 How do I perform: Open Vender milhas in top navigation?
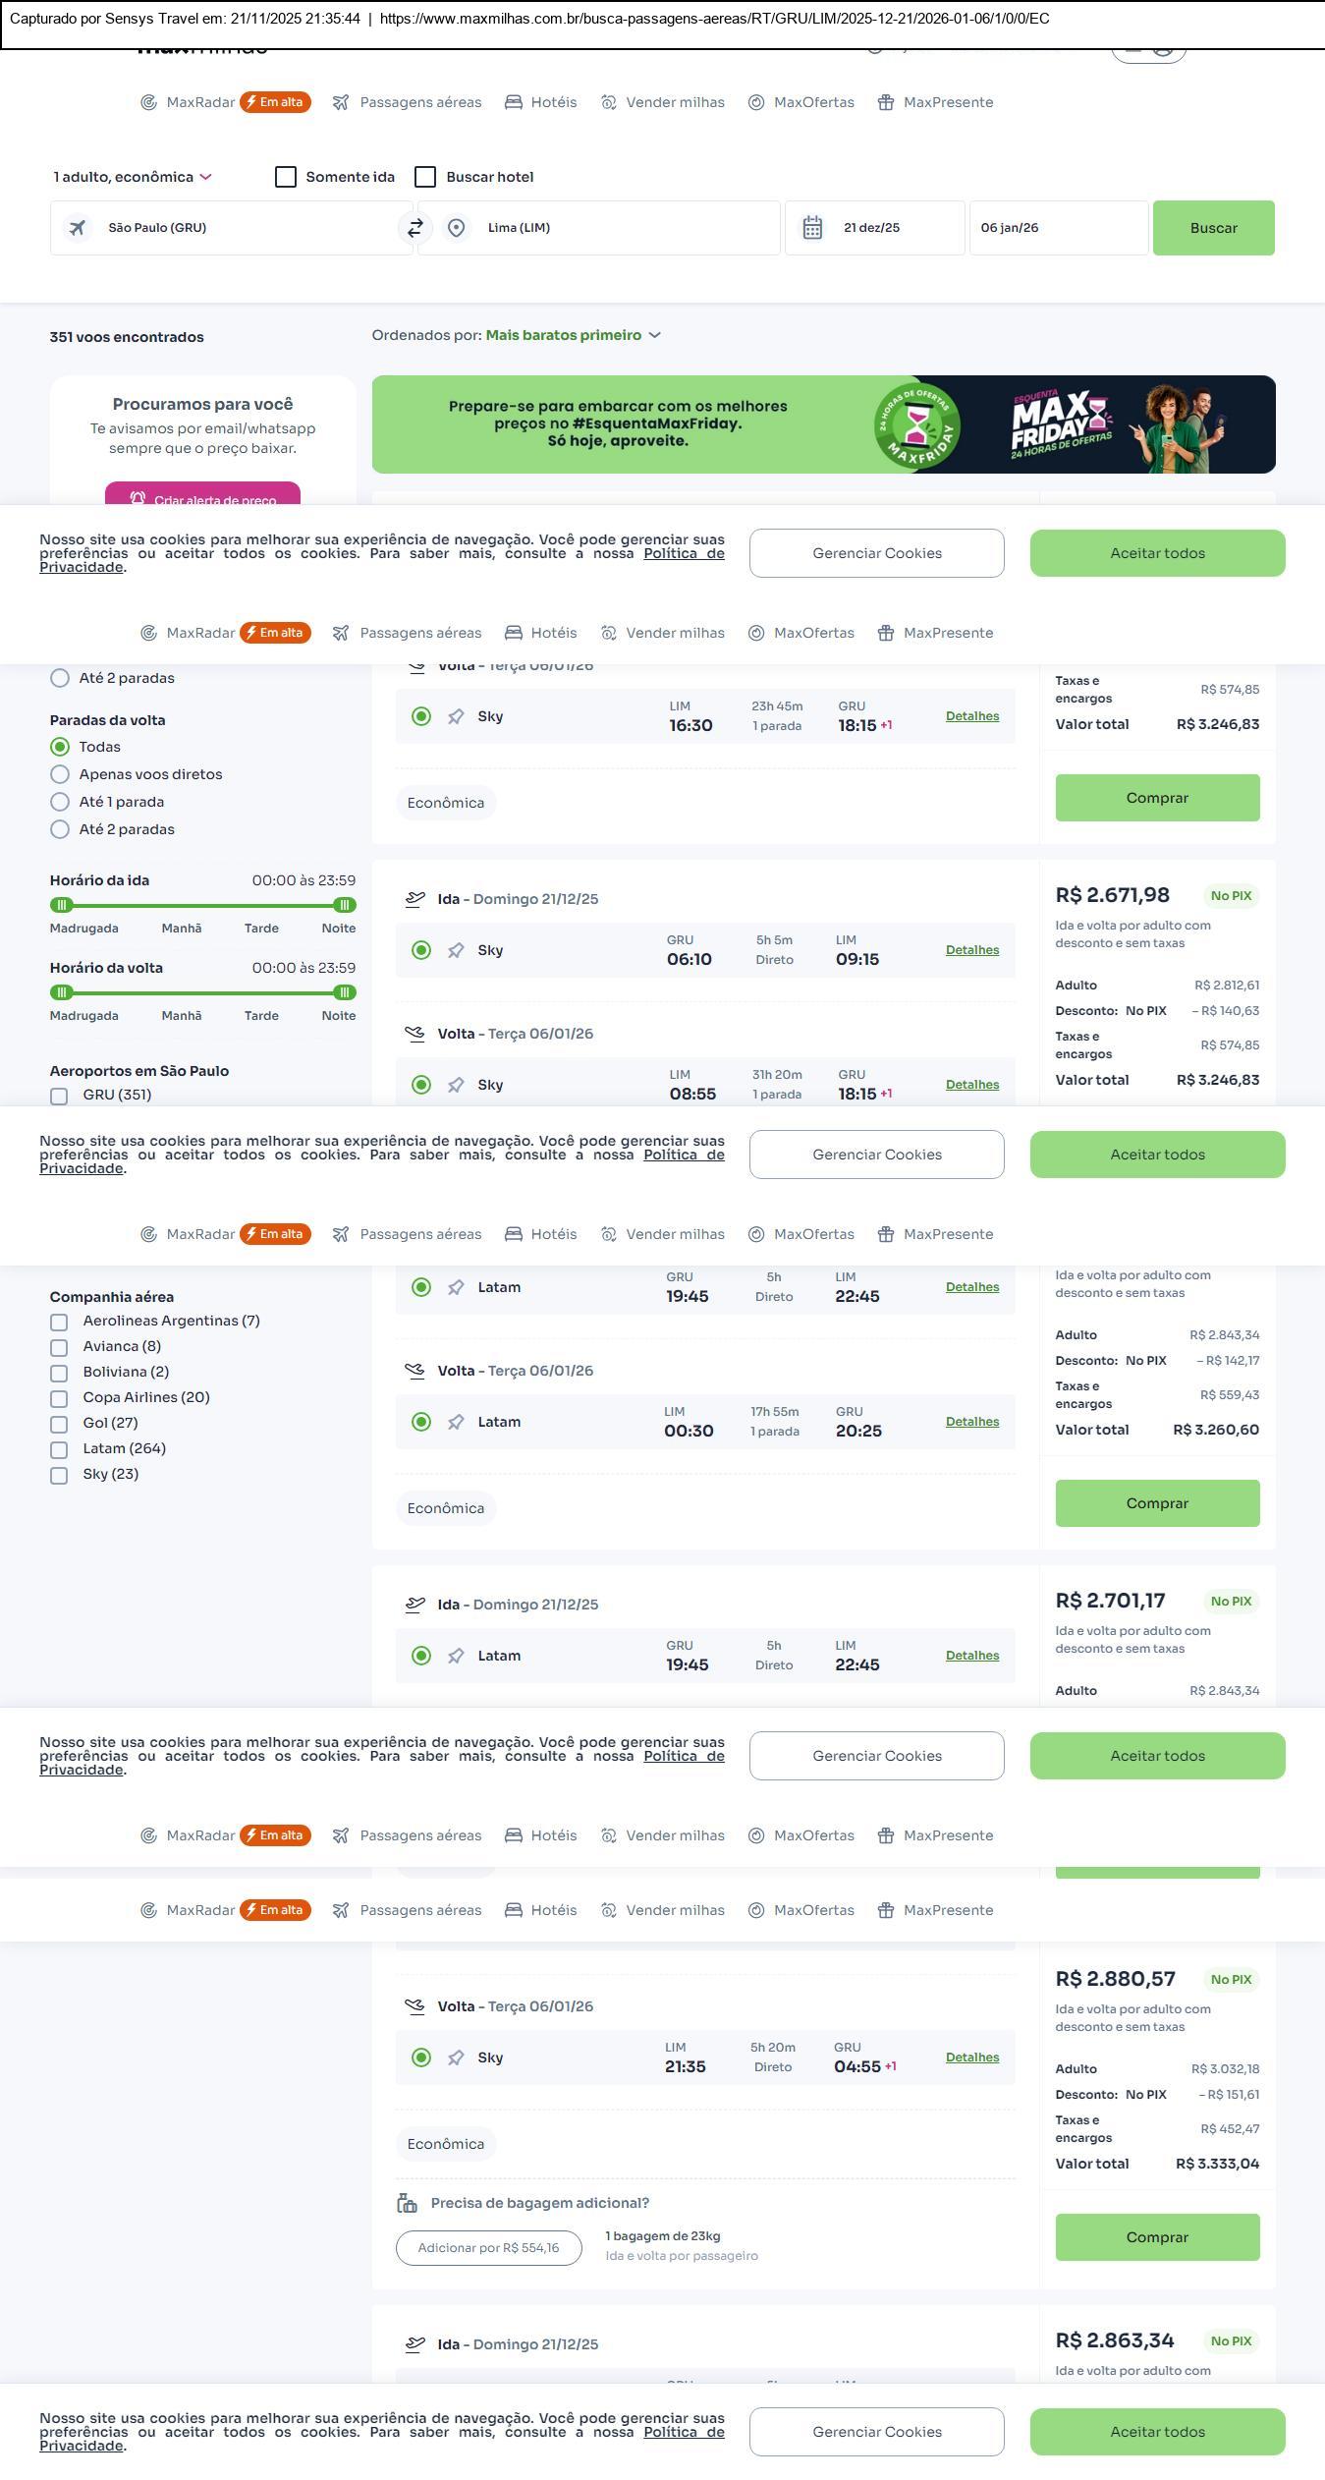663,102
